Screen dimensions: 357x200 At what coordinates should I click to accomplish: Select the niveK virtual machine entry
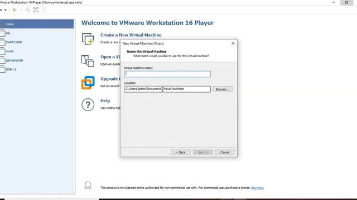click(10, 51)
